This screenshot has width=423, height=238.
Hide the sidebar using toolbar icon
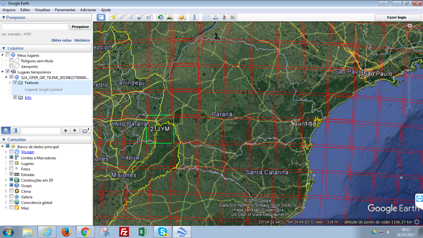pos(101,17)
